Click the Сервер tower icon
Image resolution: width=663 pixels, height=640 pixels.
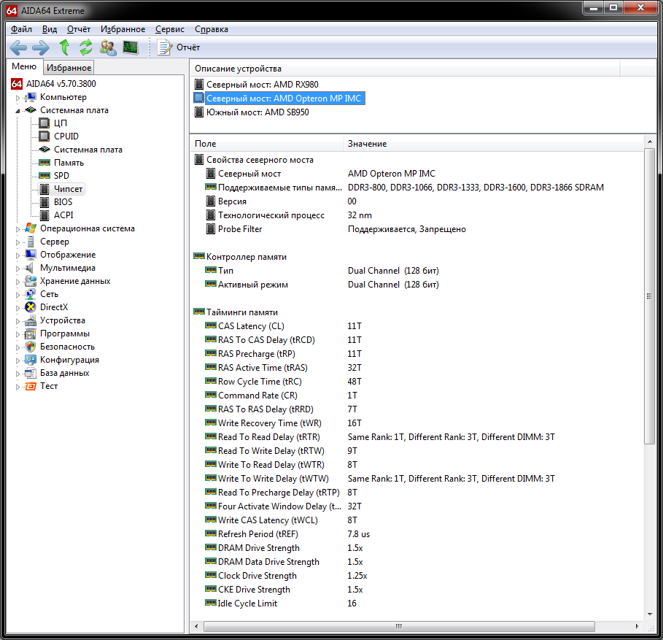(x=31, y=242)
